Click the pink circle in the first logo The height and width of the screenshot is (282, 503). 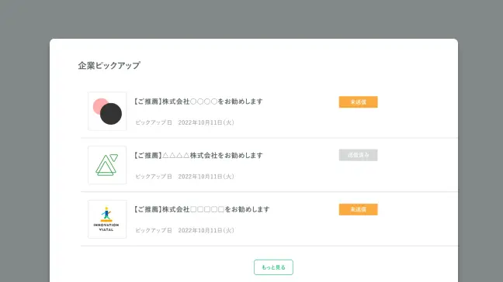pos(99,105)
